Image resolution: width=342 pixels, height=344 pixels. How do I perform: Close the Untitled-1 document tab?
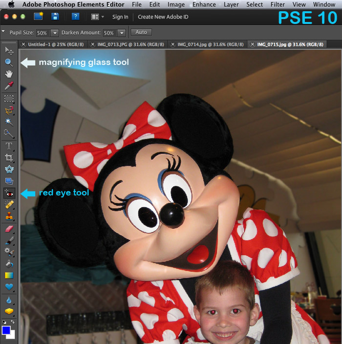(23, 44)
